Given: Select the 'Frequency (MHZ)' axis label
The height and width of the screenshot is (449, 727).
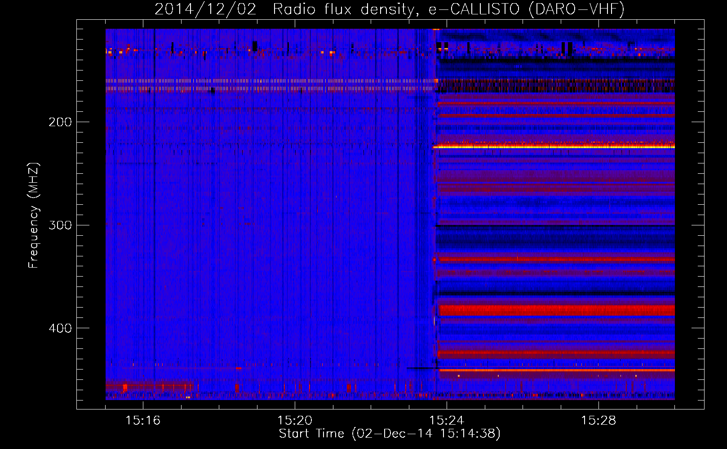Looking at the screenshot, I should click(34, 216).
